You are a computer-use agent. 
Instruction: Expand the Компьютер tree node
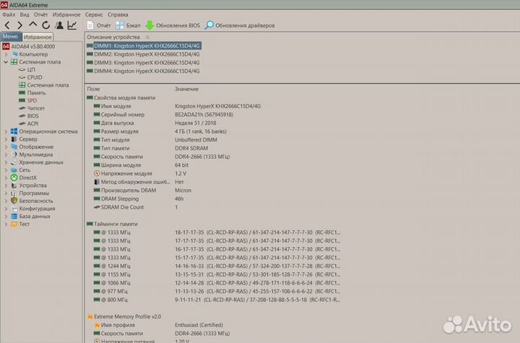(6, 54)
